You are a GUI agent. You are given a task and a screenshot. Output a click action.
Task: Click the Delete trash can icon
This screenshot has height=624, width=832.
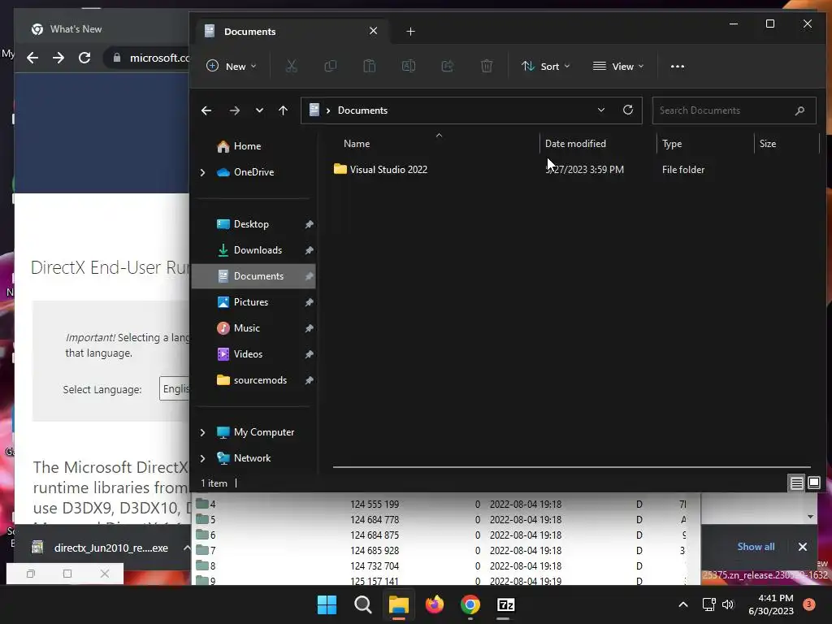click(x=487, y=66)
